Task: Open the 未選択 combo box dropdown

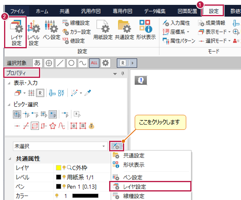Action: tap(104, 146)
